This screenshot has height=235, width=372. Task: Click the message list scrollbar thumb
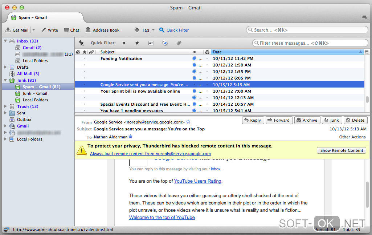click(x=367, y=99)
